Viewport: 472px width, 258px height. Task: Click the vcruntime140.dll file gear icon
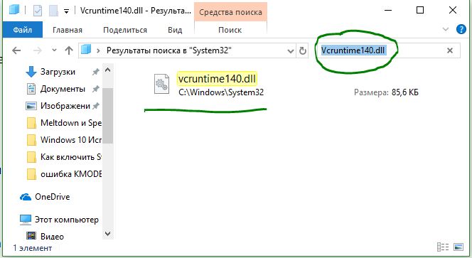tap(161, 84)
